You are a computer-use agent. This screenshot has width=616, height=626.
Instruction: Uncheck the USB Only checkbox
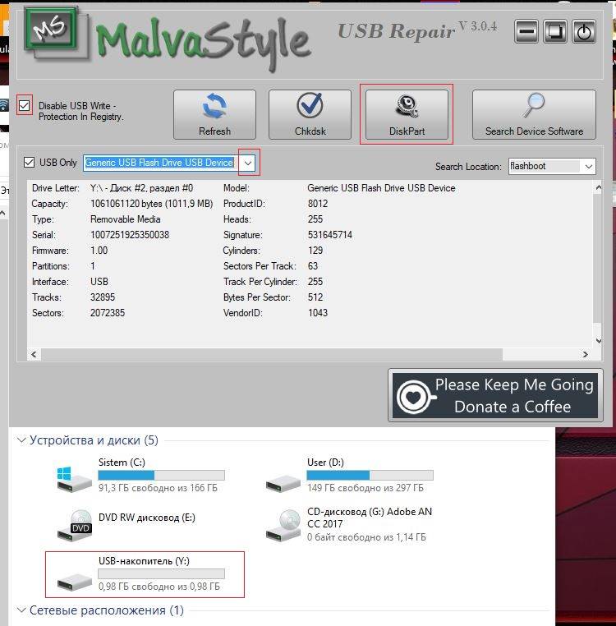click(x=29, y=162)
